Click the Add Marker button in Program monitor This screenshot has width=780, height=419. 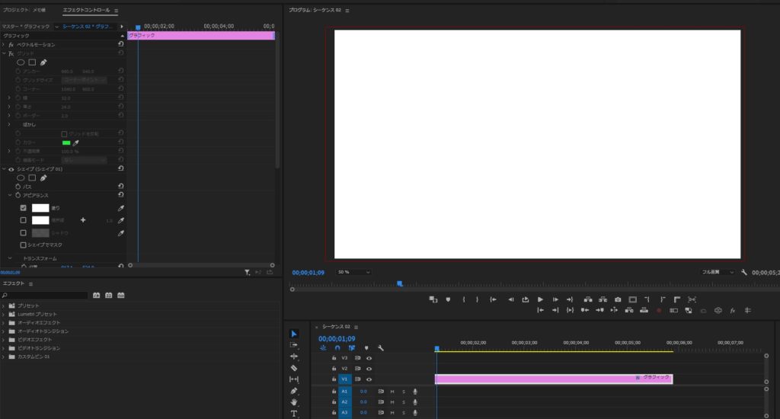448,299
